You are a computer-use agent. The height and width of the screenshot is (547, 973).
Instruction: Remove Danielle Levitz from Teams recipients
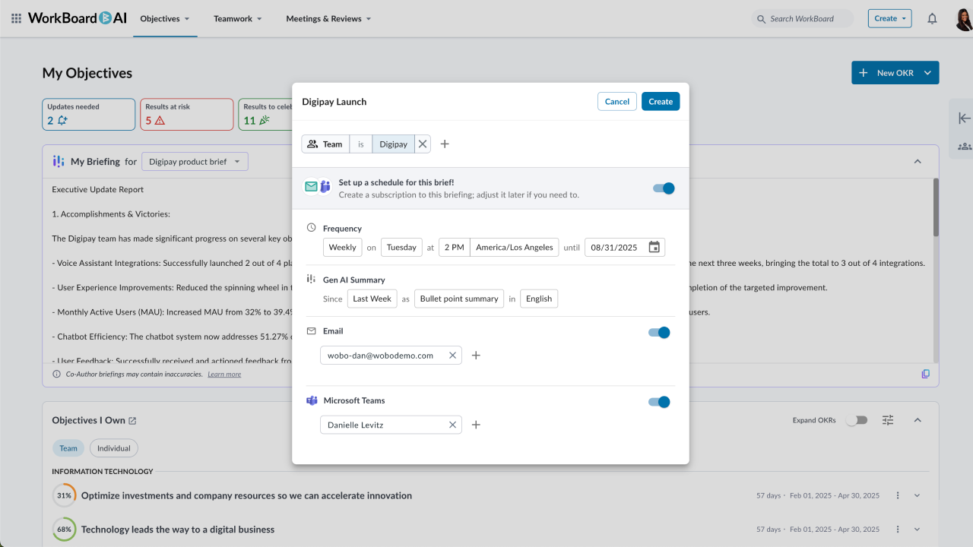452,425
